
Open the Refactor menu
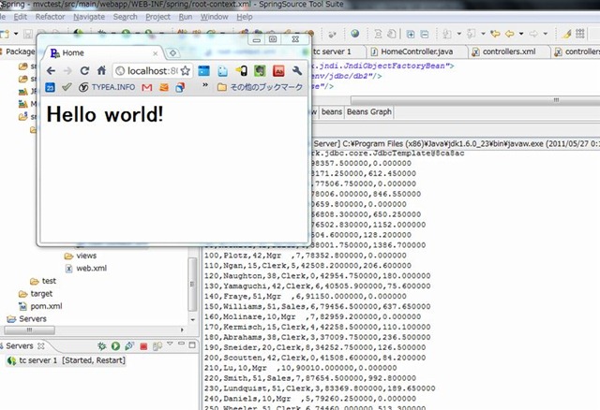coord(50,17)
